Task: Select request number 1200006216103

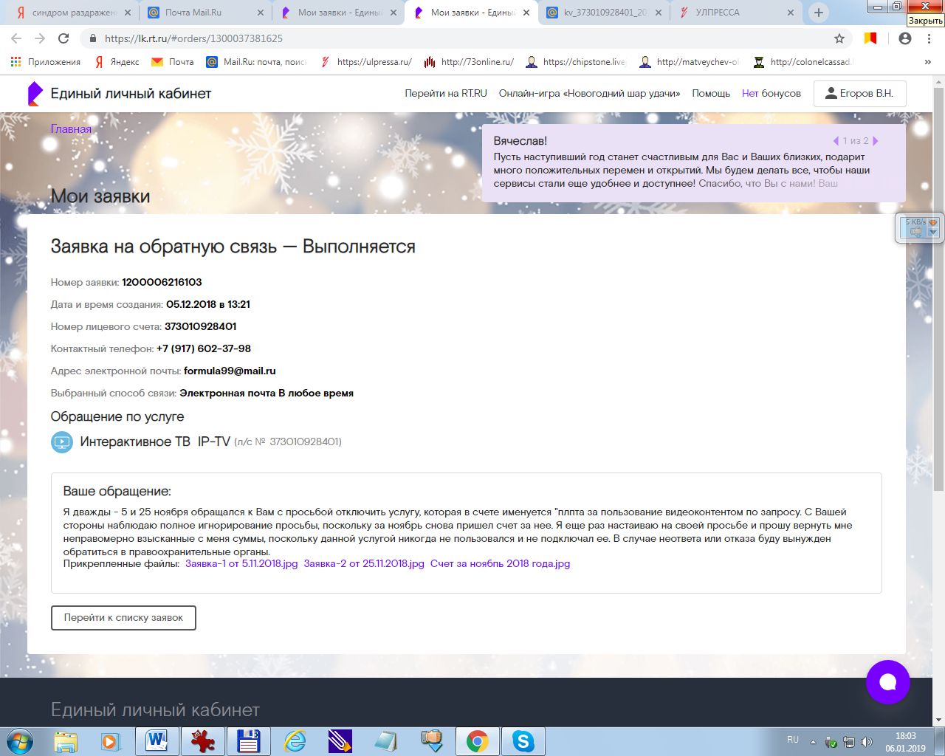Action: [162, 282]
